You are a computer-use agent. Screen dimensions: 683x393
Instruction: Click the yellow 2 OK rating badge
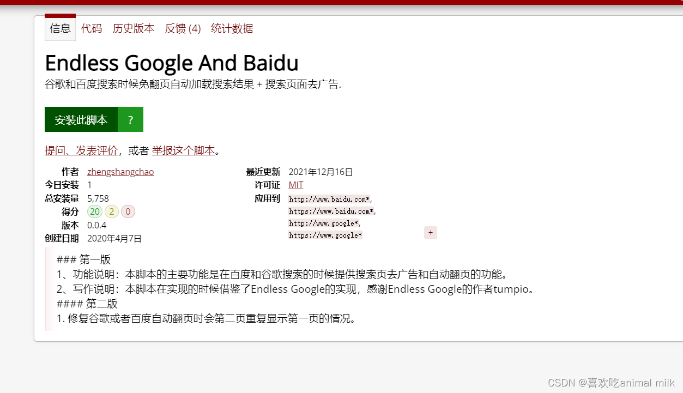coord(112,211)
